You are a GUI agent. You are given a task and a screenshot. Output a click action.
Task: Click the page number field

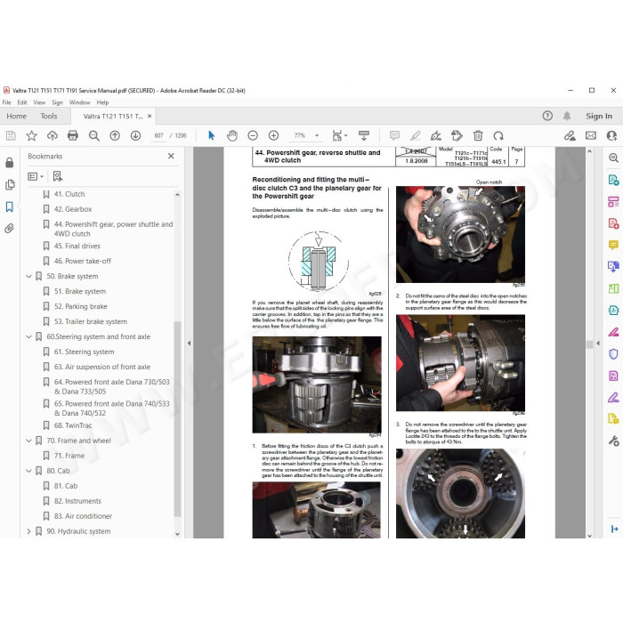click(159, 136)
